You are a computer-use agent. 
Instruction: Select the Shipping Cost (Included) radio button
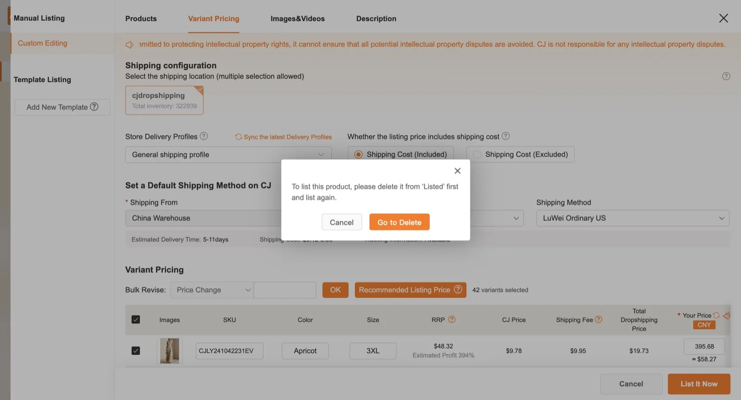pos(358,154)
